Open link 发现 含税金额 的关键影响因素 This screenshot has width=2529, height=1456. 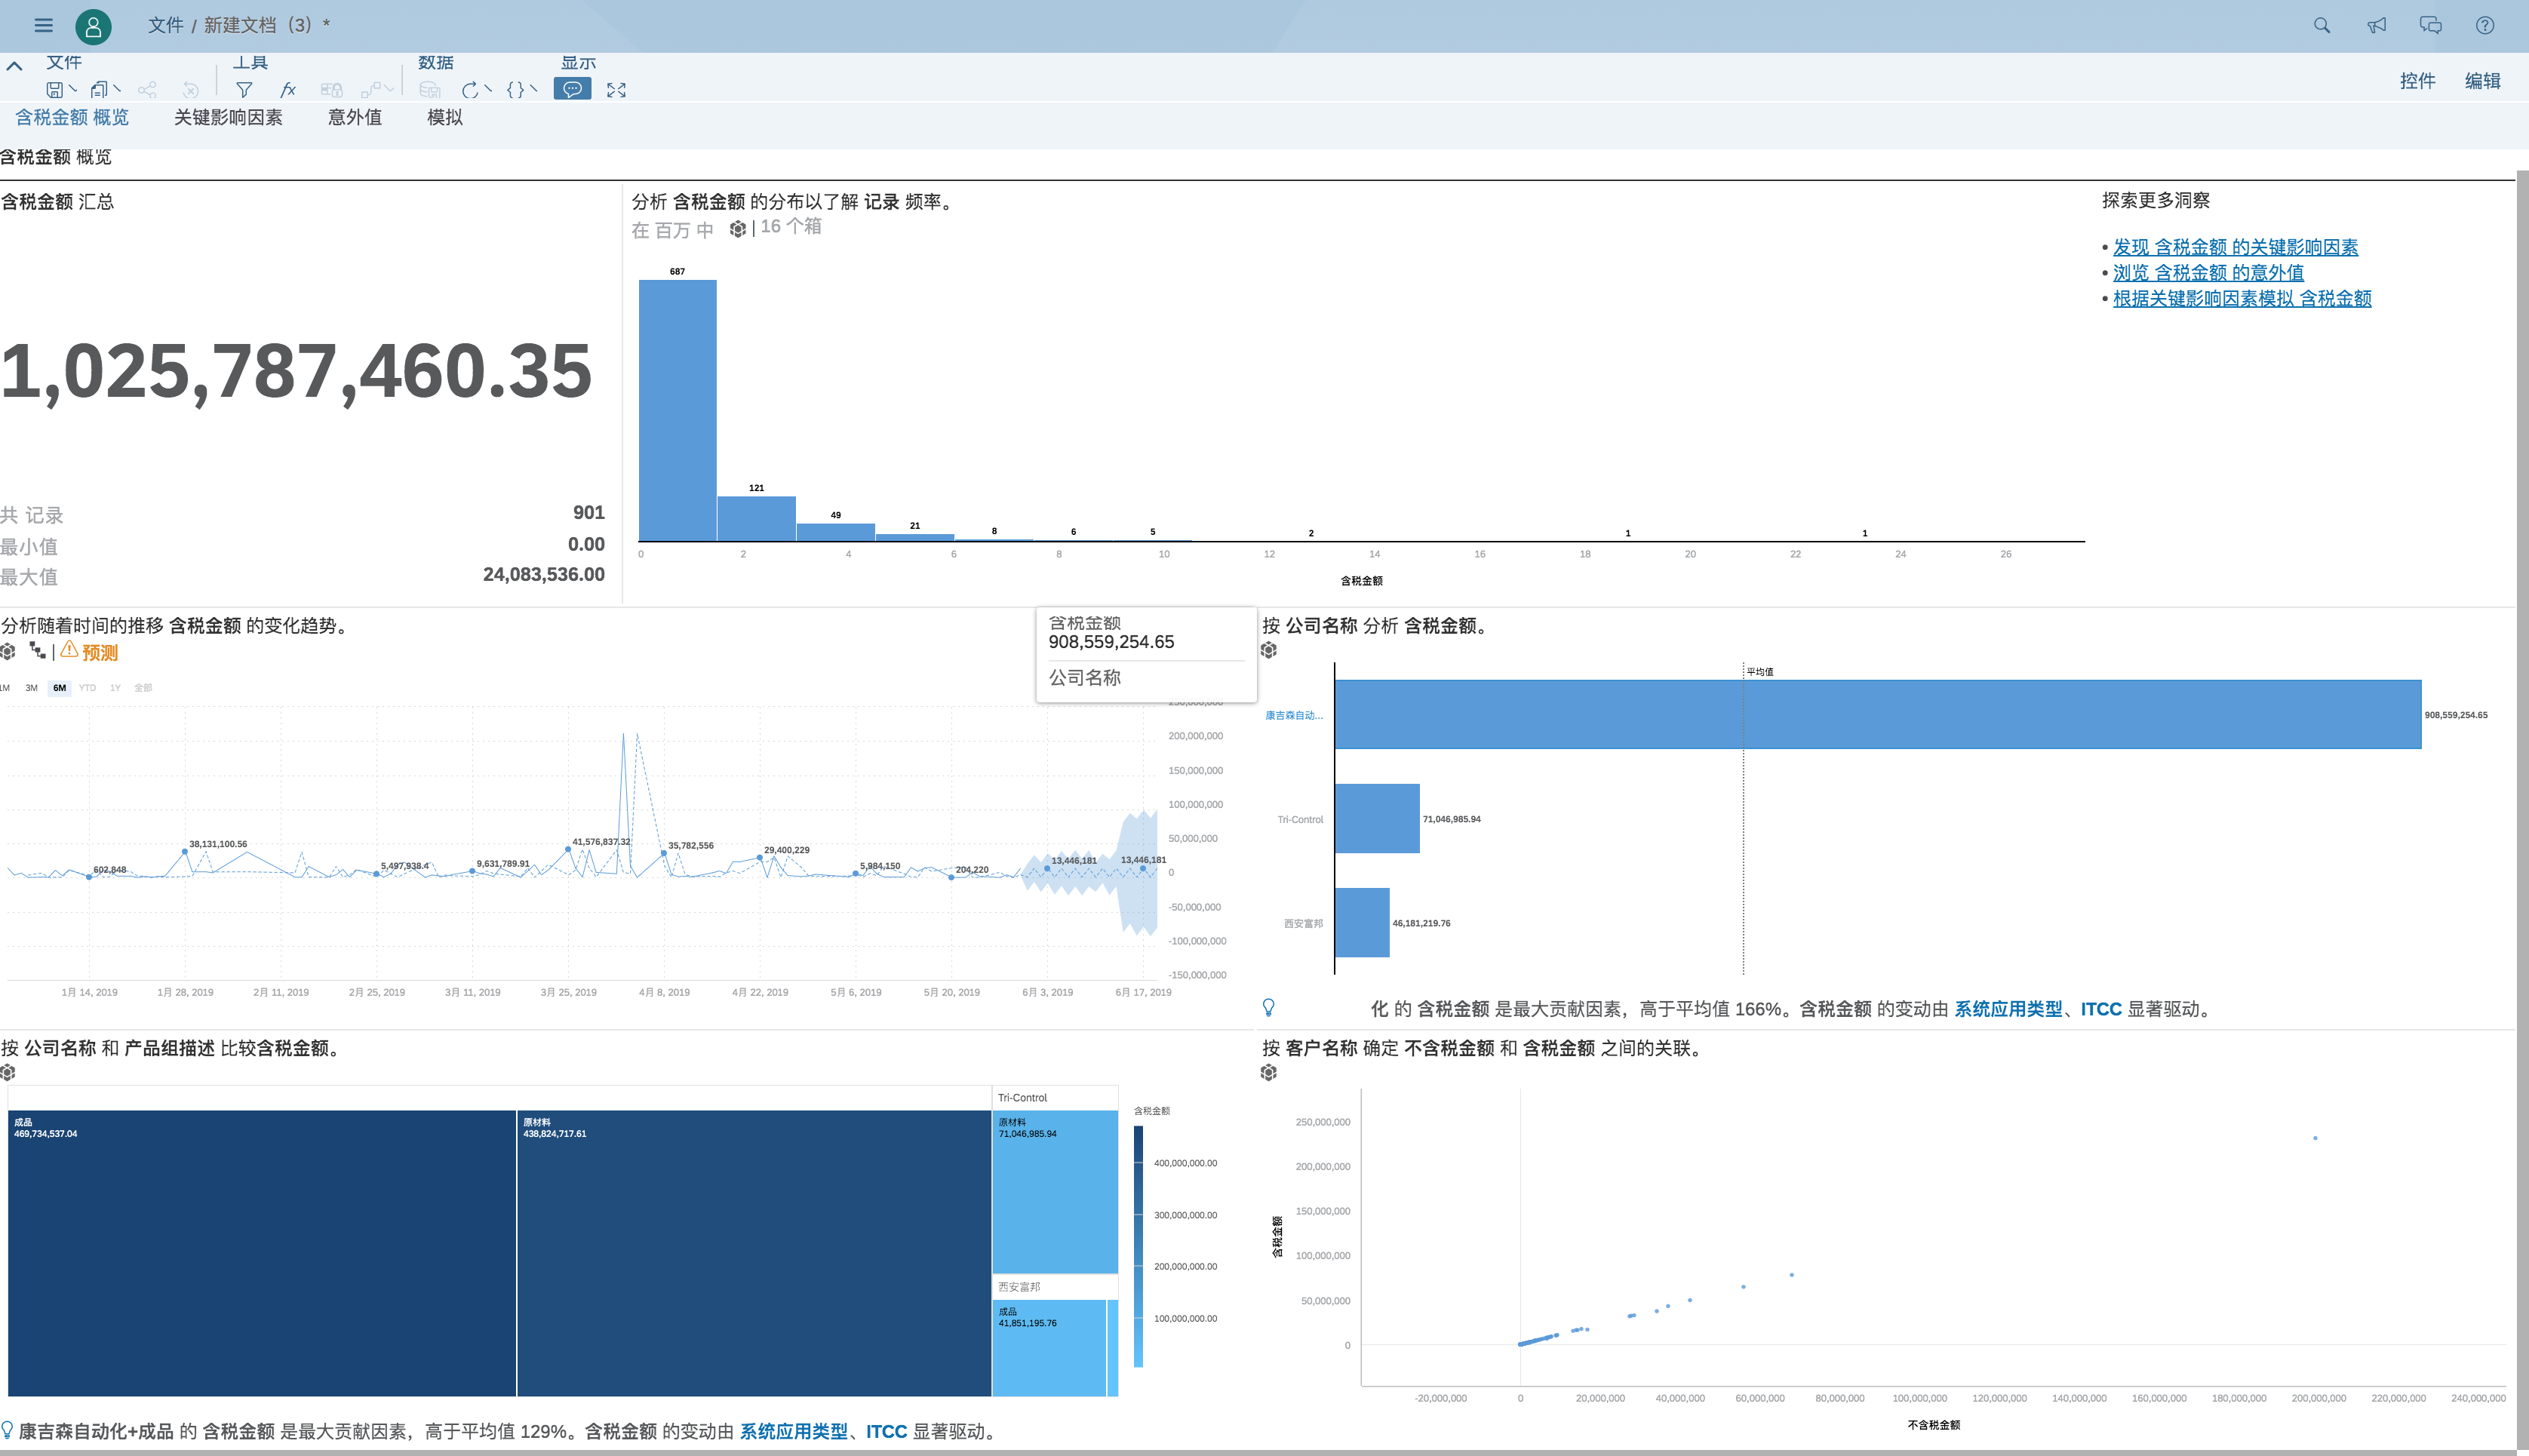point(2235,247)
